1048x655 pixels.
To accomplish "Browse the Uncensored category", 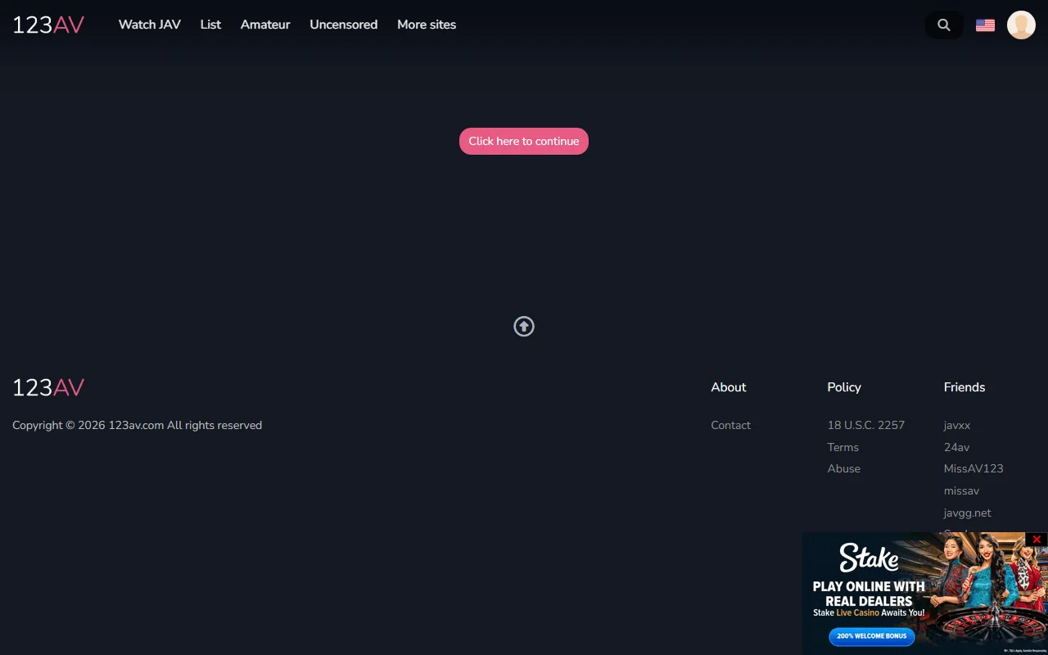I will [x=343, y=25].
